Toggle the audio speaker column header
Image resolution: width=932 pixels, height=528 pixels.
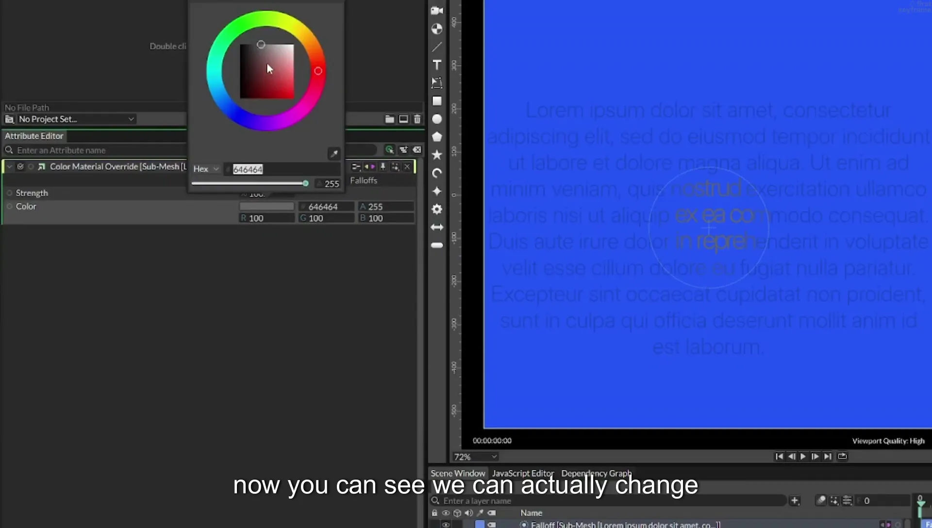[x=468, y=513]
